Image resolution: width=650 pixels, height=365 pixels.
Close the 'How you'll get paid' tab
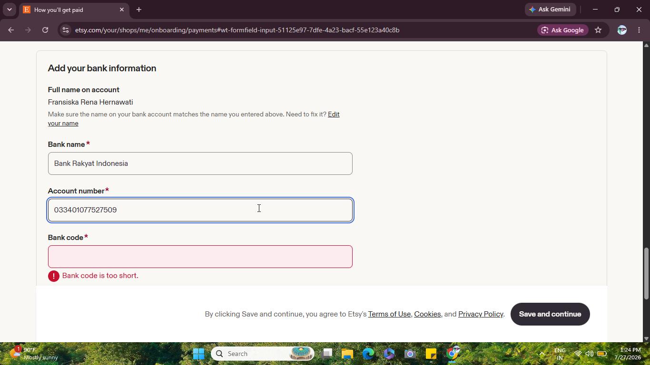pyautogui.click(x=122, y=10)
